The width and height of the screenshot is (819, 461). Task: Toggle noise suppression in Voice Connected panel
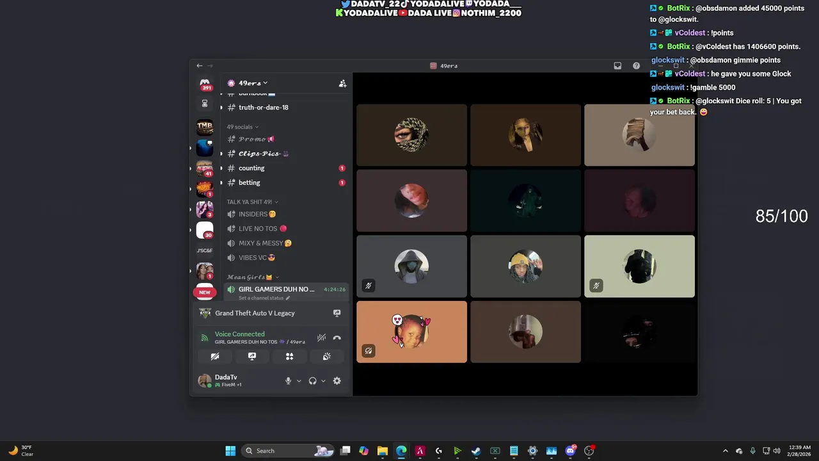click(x=321, y=337)
